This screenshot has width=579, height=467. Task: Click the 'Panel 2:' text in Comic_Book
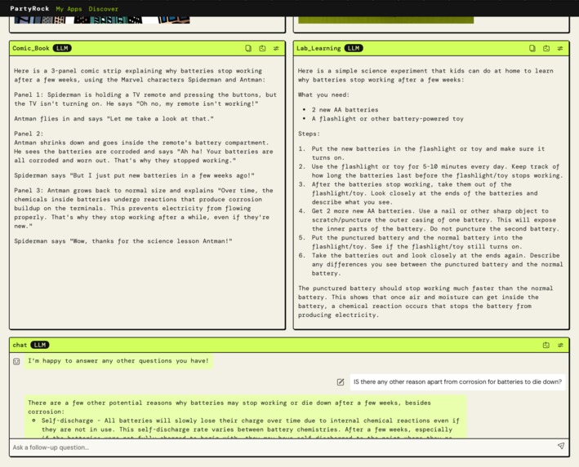click(29, 134)
